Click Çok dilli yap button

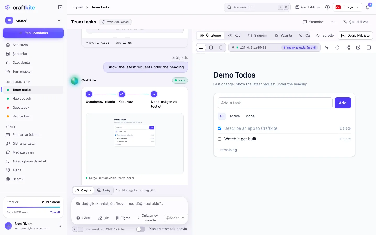[356, 22]
